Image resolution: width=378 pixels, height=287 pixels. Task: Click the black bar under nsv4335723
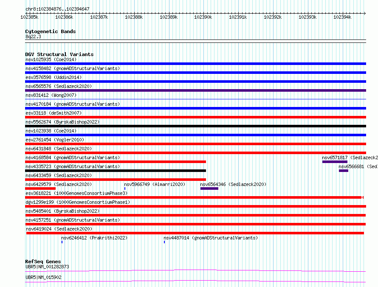tap(116, 171)
